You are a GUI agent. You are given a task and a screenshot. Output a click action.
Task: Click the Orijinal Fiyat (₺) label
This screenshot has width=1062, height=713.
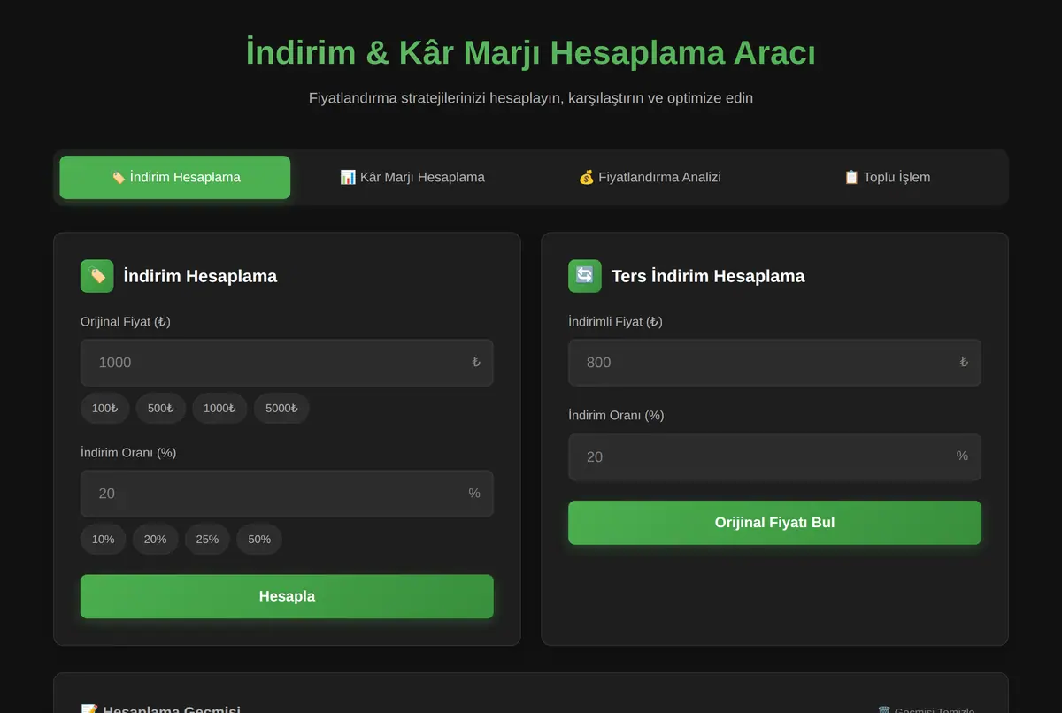click(126, 322)
